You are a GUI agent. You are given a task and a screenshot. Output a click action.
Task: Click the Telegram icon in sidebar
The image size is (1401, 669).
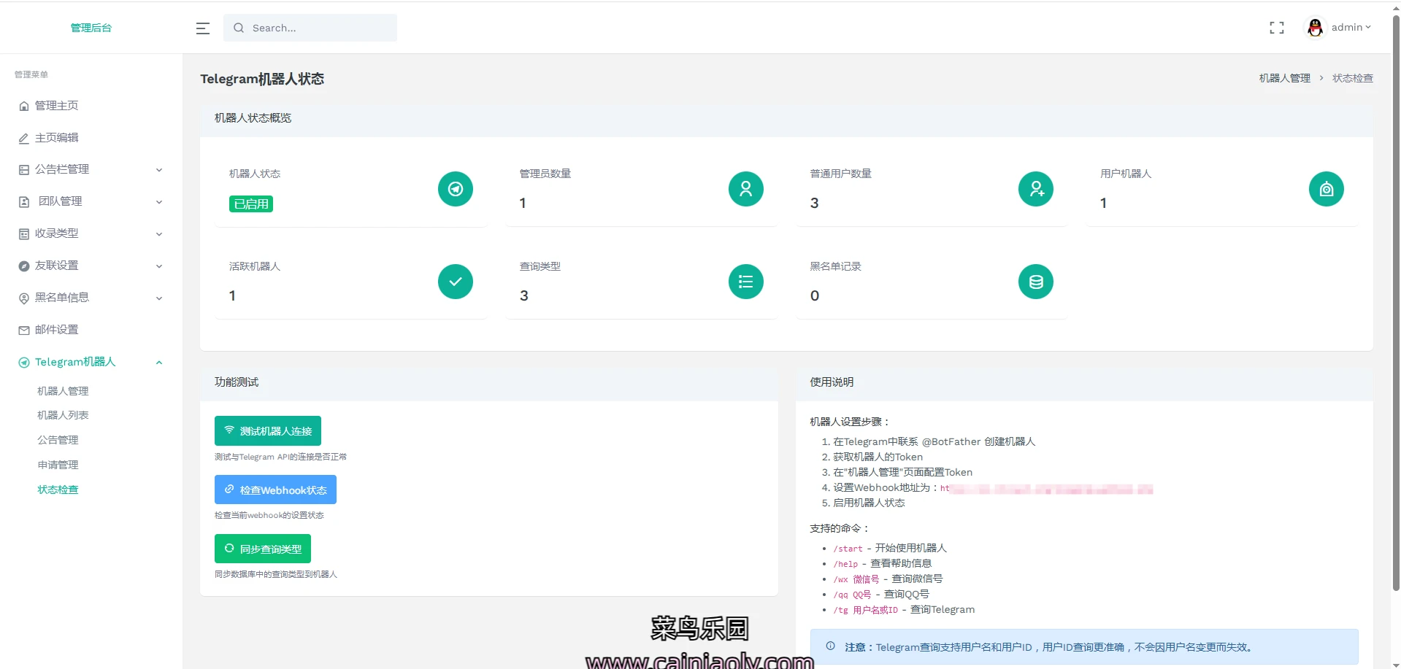tap(24, 362)
